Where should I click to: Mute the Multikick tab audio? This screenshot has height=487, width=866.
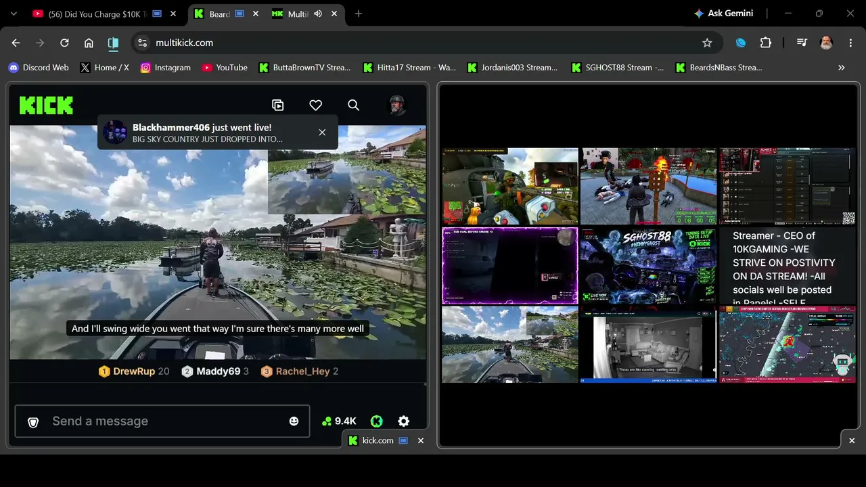[317, 14]
